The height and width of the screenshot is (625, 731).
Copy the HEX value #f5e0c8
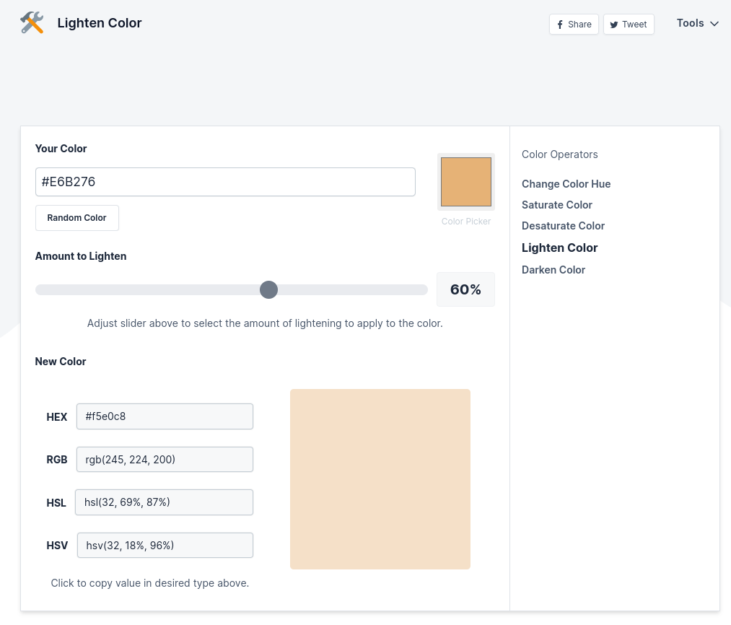click(165, 416)
